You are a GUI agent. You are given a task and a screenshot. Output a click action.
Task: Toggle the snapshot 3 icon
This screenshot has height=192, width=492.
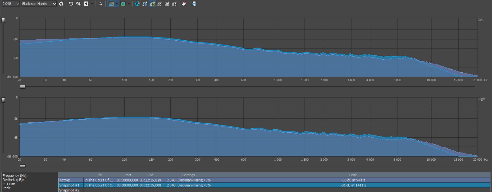pos(167,4)
